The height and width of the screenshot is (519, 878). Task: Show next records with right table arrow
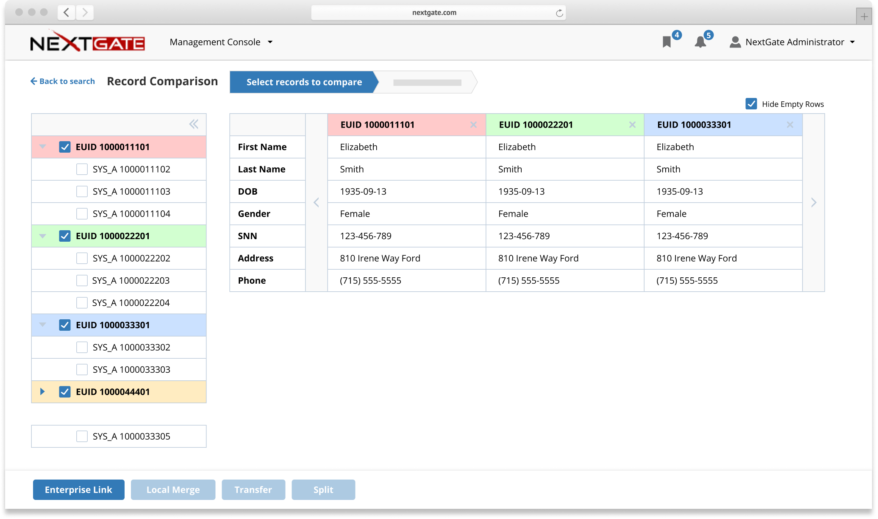pos(814,202)
